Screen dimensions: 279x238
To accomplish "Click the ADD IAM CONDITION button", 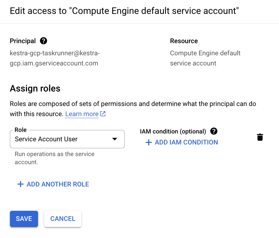I will point(186,142).
